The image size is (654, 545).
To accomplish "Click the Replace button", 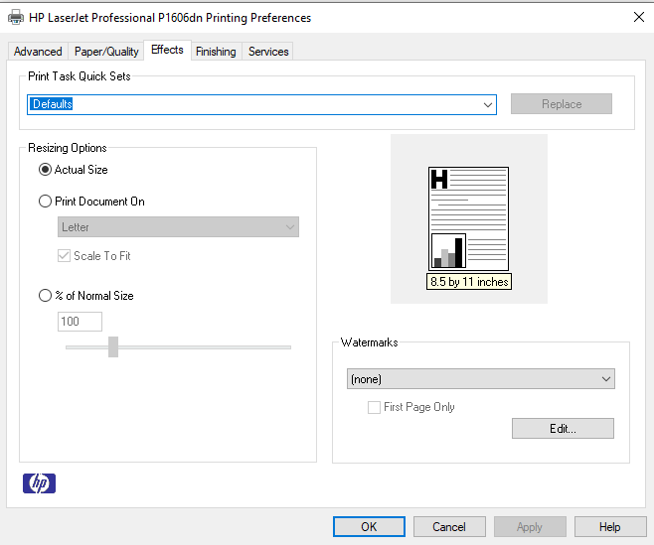I will click(x=562, y=104).
